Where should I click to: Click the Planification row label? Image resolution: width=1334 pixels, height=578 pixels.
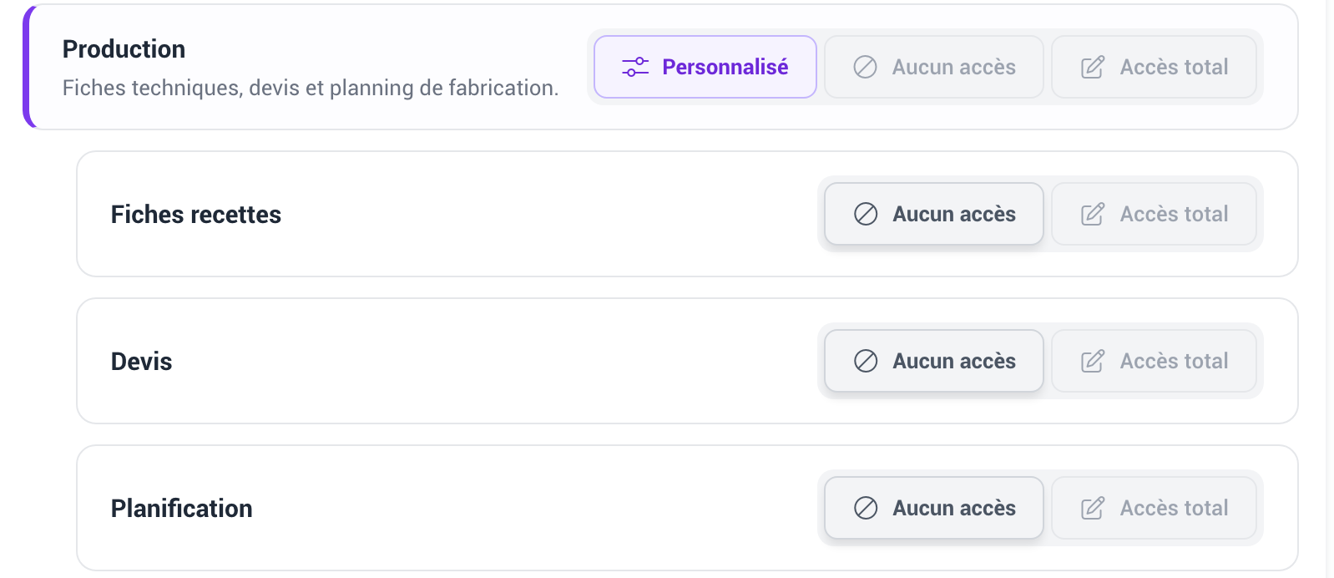(x=182, y=508)
